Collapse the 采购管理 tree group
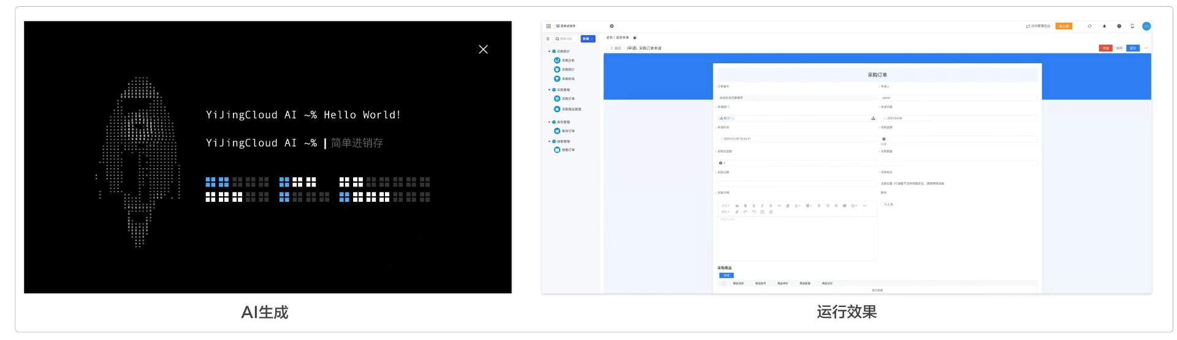The image size is (1177, 340). [549, 90]
